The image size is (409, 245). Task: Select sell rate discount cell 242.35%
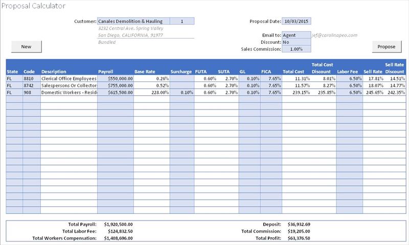pos(395,93)
